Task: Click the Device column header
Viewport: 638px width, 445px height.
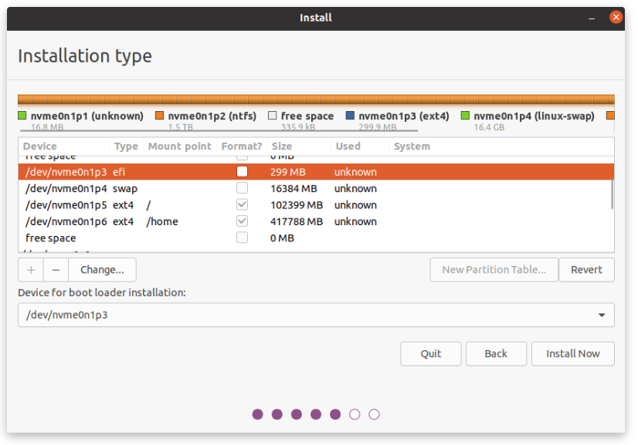Action: tap(40, 147)
